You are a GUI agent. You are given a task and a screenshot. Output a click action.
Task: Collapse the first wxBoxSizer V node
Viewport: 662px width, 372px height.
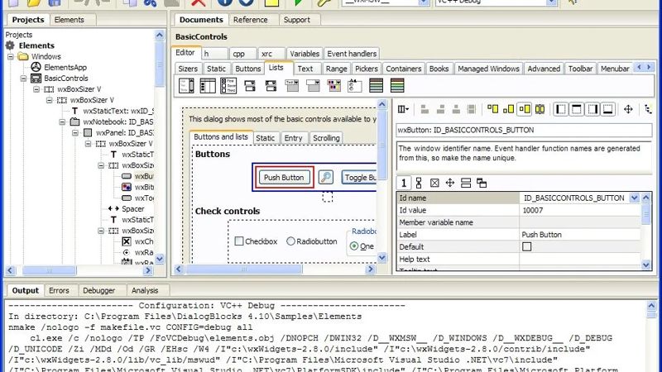coord(36,89)
